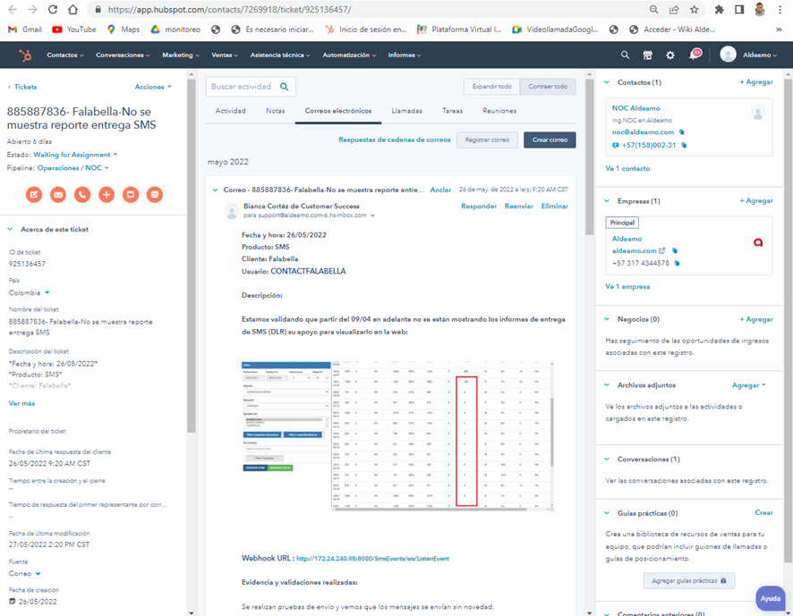Open aldeamo.com external link icon
The width and height of the screenshot is (793, 616).
click(662, 250)
